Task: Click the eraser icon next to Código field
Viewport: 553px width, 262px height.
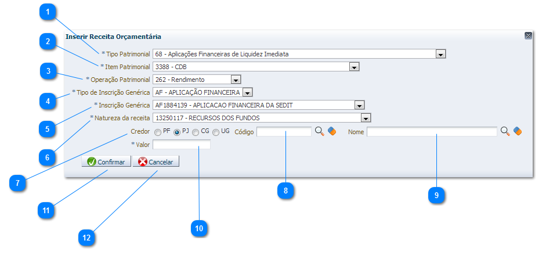Action: coord(332,132)
